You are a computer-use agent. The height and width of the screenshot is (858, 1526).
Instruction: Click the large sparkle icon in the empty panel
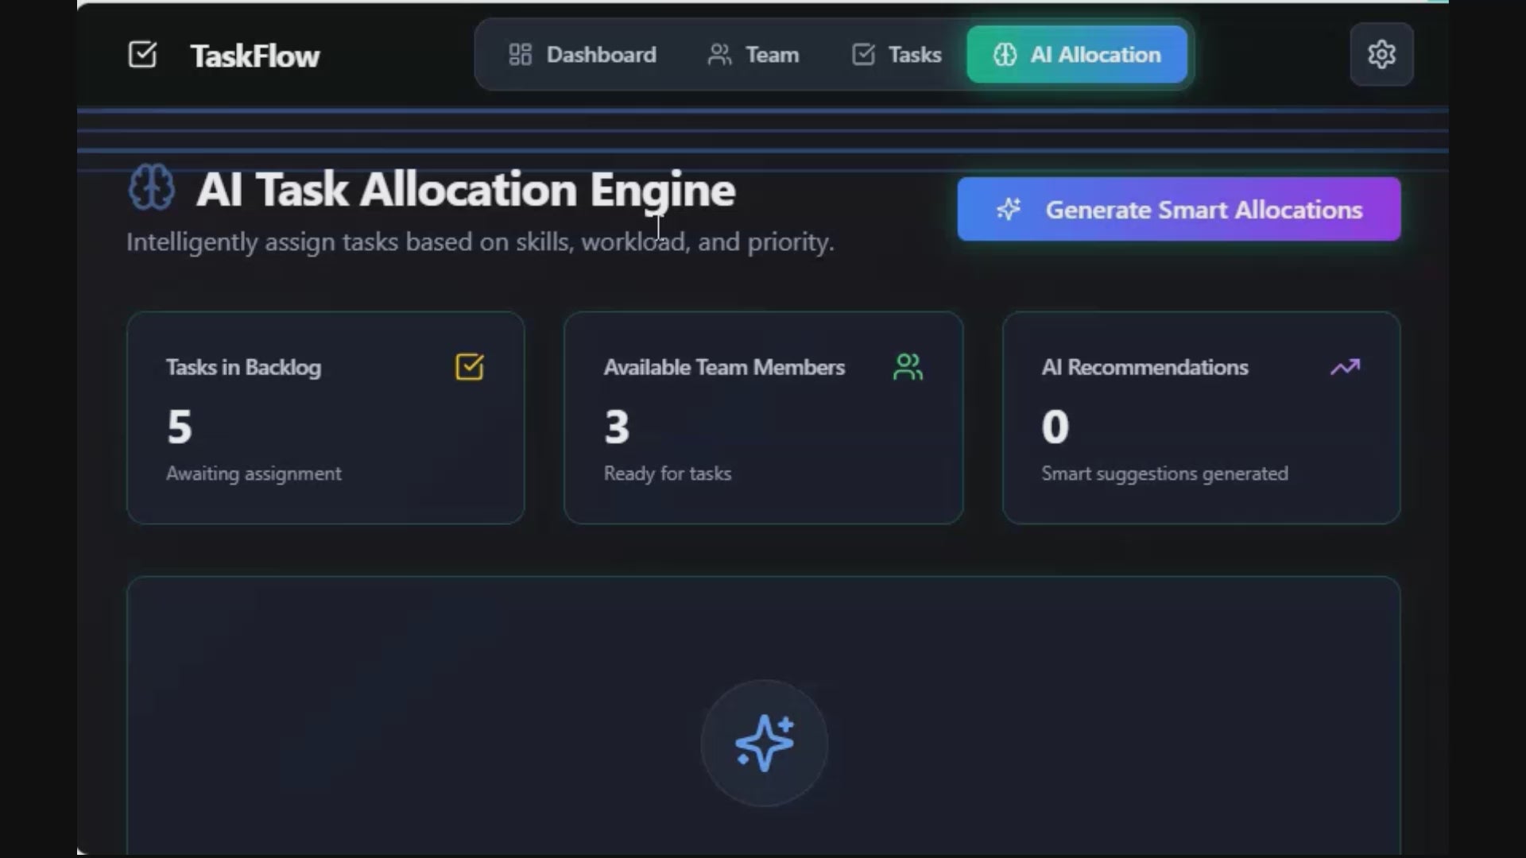[764, 744]
